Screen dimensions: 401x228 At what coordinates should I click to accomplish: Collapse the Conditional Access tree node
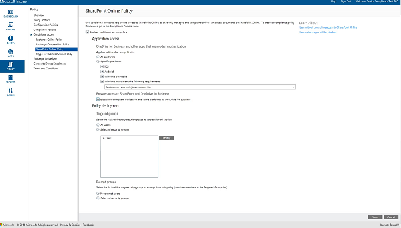pos(31,34)
